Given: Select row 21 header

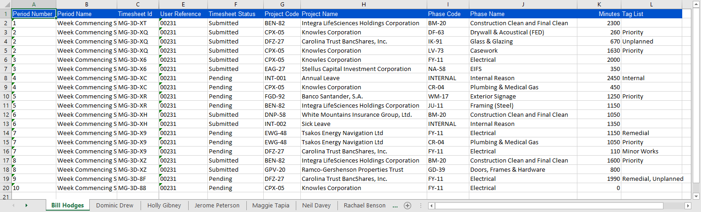Looking at the screenshot, I should point(5,197).
